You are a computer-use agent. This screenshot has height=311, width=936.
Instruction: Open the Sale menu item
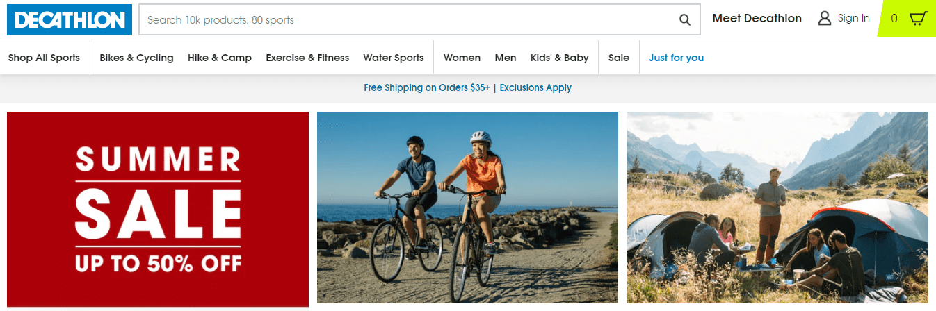click(x=618, y=58)
